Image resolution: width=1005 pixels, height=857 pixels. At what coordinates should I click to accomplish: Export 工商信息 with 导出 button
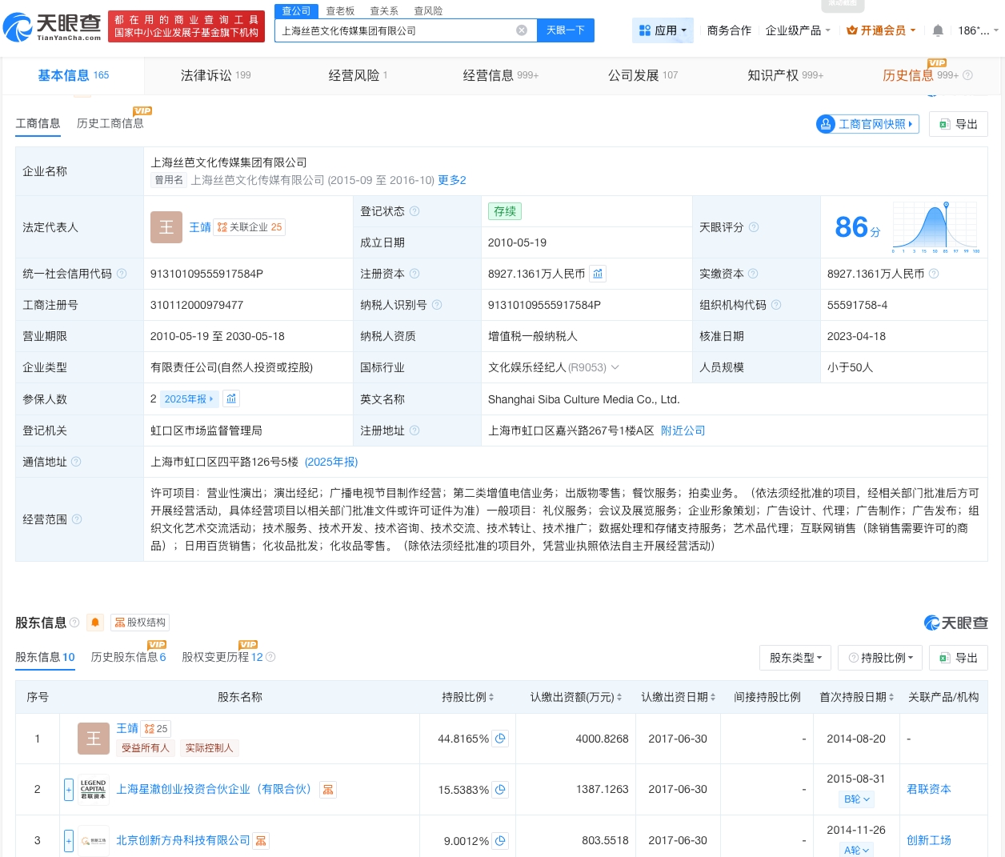coord(959,124)
